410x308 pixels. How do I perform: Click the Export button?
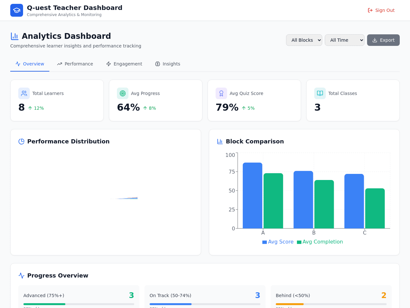click(383, 40)
